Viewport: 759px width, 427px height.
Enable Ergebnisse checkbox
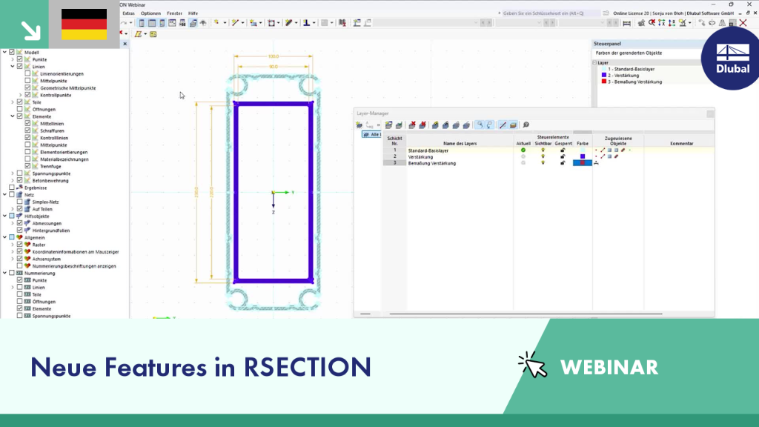point(12,188)
